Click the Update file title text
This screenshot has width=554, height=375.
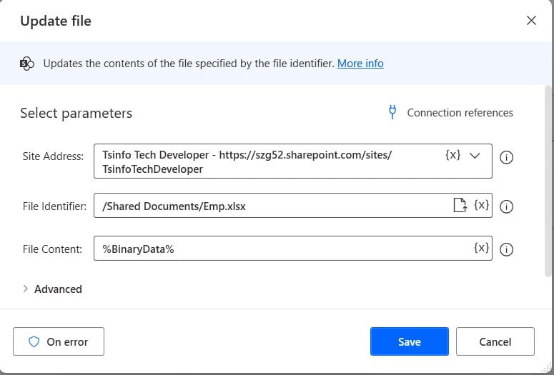(56, 21)
